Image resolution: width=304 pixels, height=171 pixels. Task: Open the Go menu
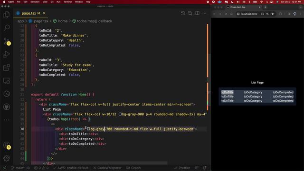(52, 2)
